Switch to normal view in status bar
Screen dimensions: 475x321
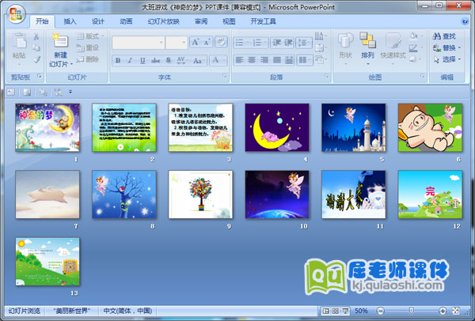tap(326, 312)
